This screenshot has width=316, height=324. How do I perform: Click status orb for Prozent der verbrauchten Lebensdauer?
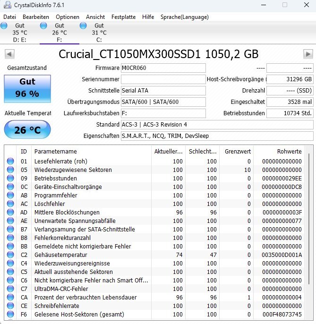(10, 297)
